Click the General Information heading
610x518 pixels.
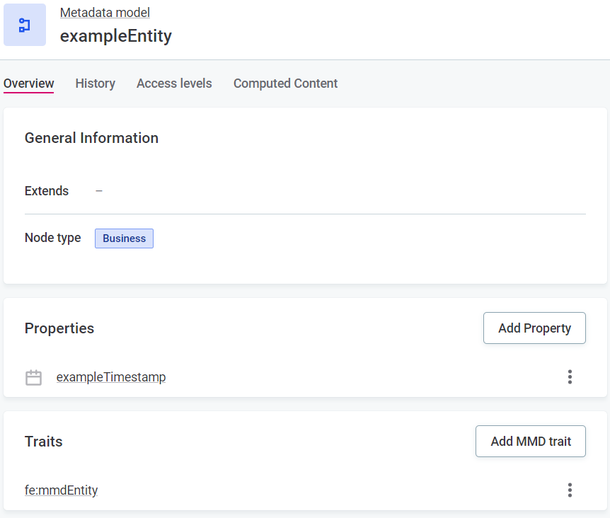point(91,138)
